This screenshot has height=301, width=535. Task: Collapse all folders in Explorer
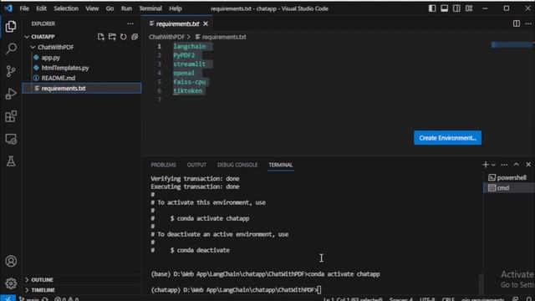point(135,37)
